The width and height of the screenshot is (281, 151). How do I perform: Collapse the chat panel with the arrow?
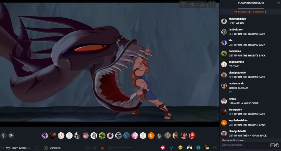[278, 3]
